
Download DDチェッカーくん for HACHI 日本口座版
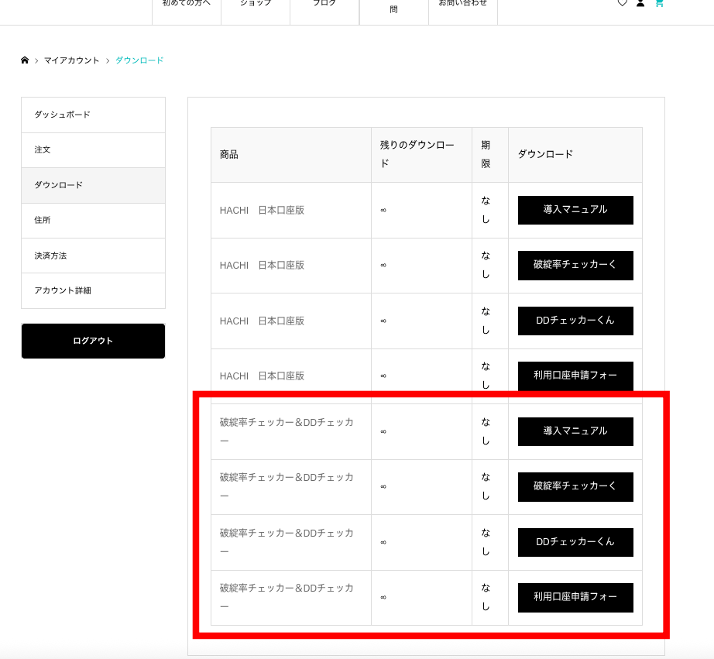tap(575, 321)
